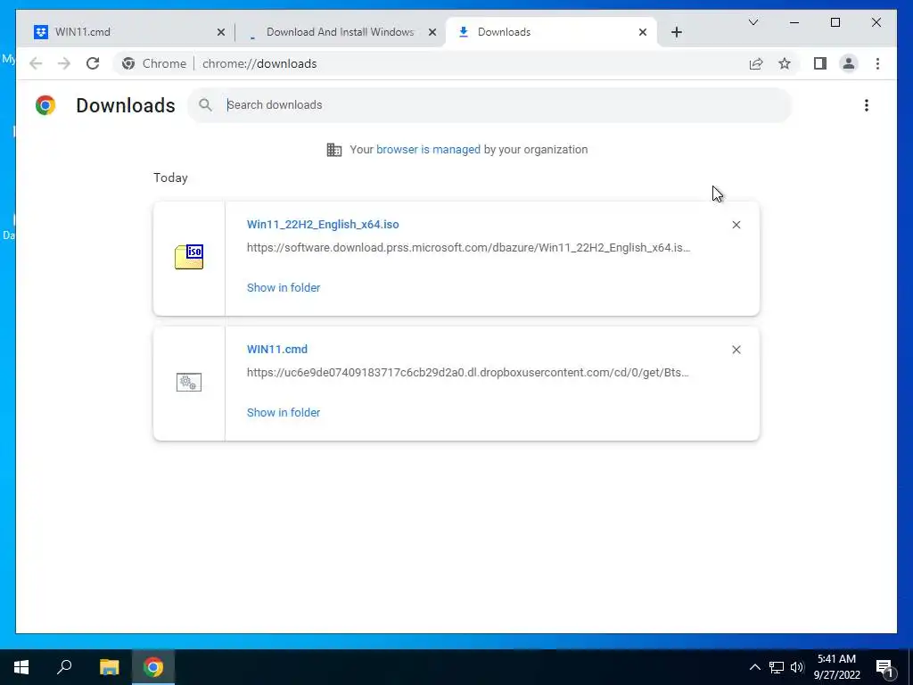Image resolution: width=913 pixels, height=685 pixels.
Task: Click the managed organization building icon
Action: 334,150
